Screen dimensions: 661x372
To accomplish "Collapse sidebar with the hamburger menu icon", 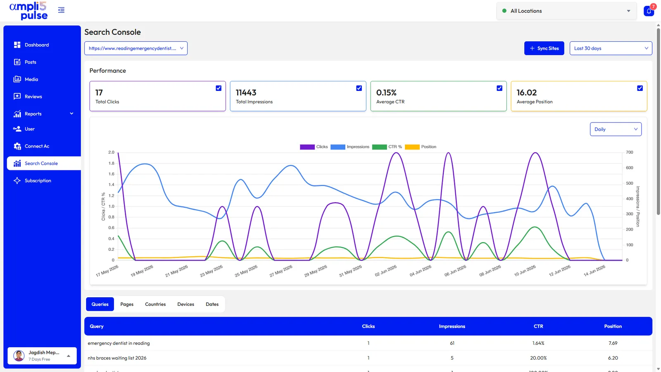I will click(61, 10).
